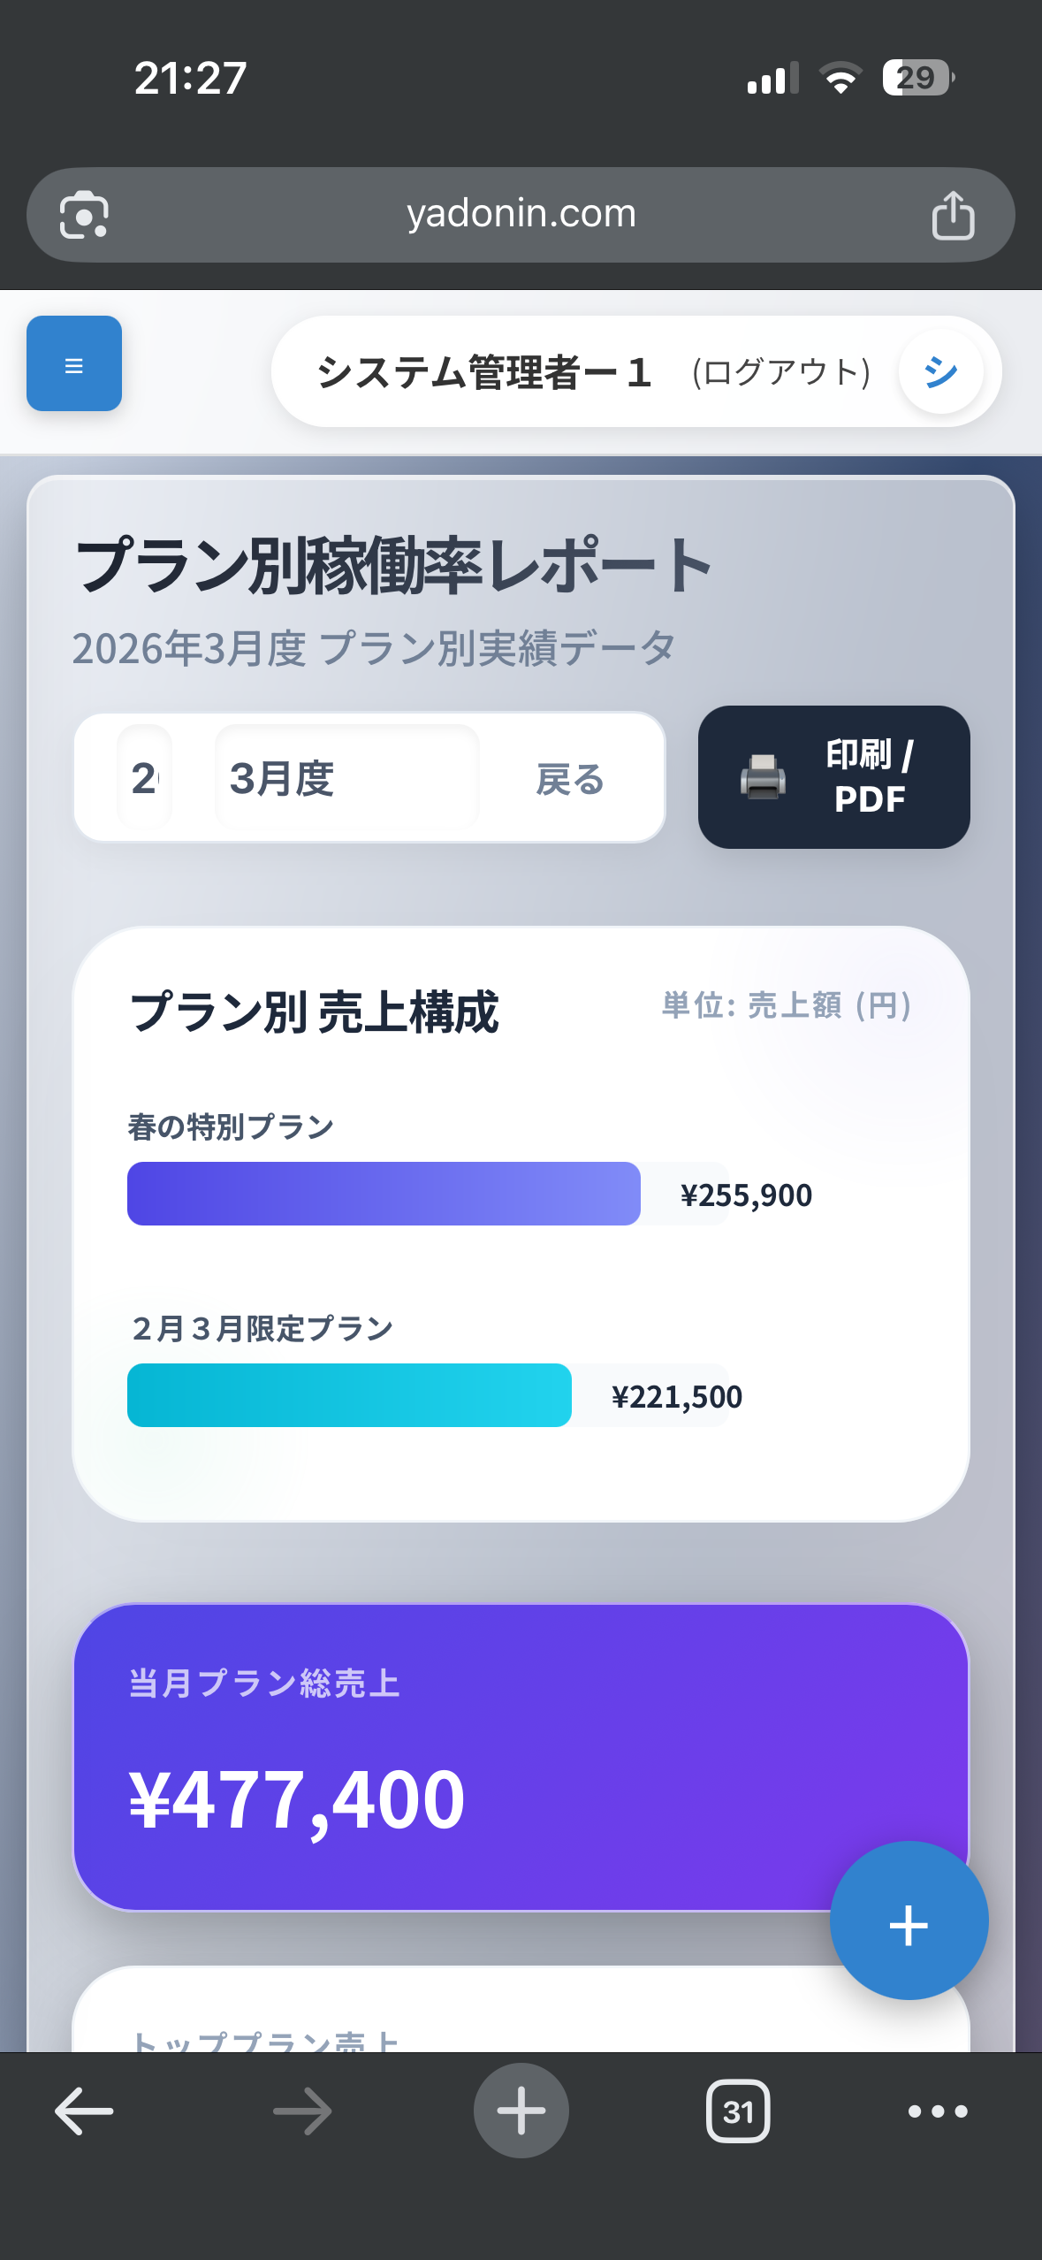Screen dimensions: 1042x2260
Task: Tap the Google Lens camera icon
Action: (x=84, y=215)
